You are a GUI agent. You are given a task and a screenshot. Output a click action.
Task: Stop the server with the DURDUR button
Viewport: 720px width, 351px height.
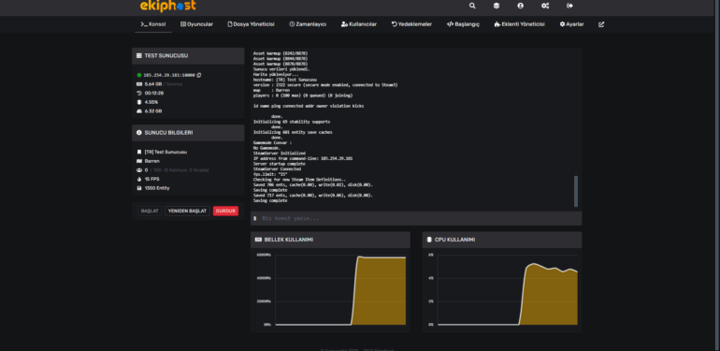click(225, 211)
